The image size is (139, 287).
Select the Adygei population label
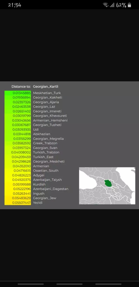[x=39, y=175]
